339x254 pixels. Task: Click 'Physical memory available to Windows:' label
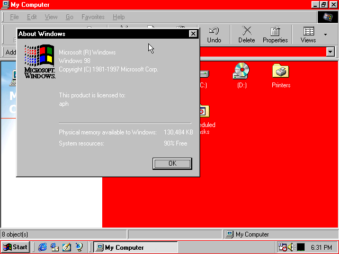click(x=108, y=132)
